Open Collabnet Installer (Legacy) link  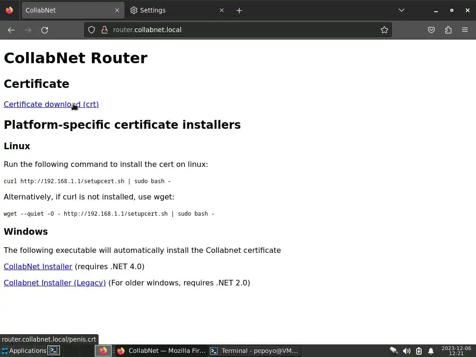pyautogui.click(x=55, y=283)
